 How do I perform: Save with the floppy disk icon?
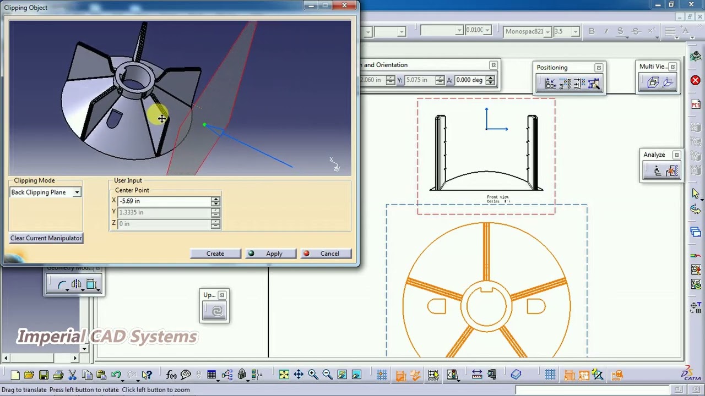tap(44, 375)
